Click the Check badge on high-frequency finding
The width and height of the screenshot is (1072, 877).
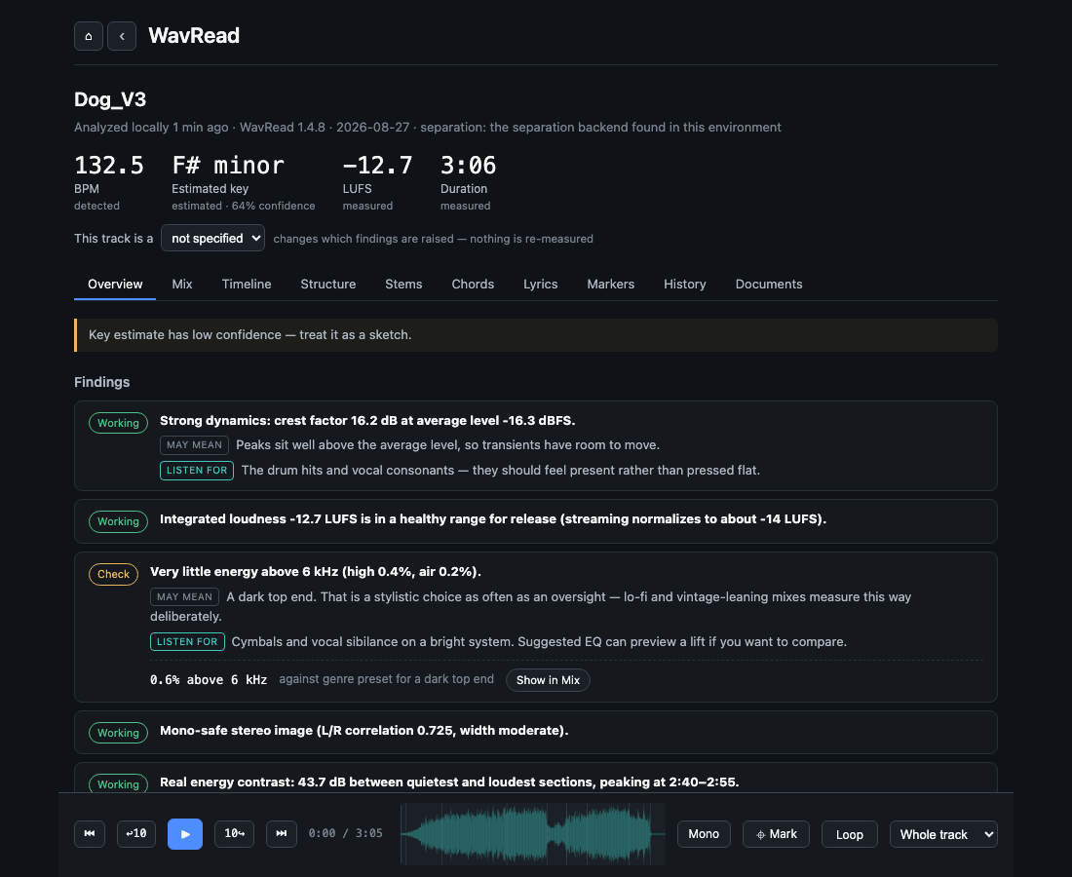(x=113, y=574)
